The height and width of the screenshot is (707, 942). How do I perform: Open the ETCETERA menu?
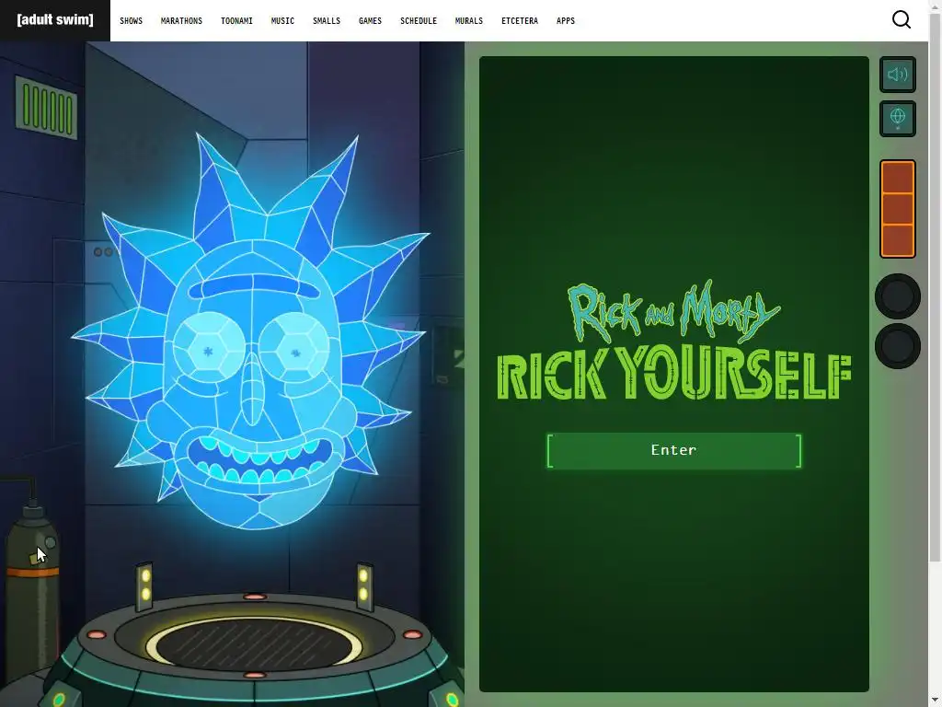(x=520, y=21)
